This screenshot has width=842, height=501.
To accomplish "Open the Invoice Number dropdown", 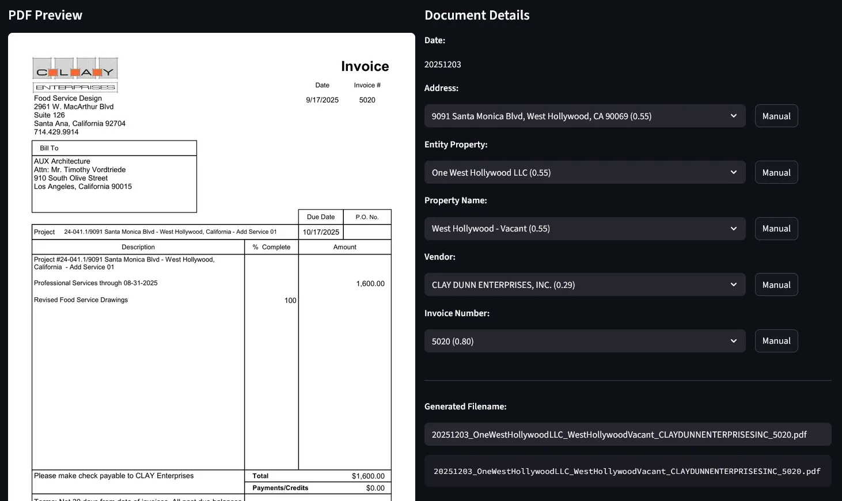I will coord(584,341).
